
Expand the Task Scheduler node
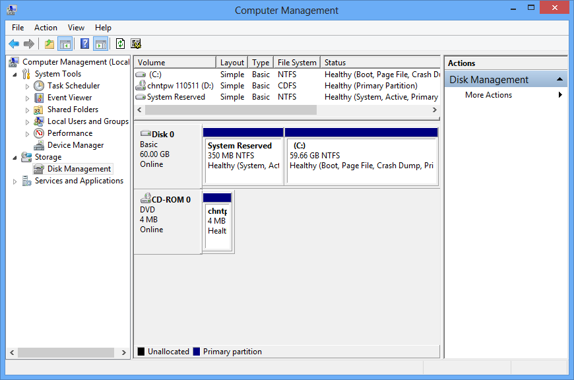(27, 86)
